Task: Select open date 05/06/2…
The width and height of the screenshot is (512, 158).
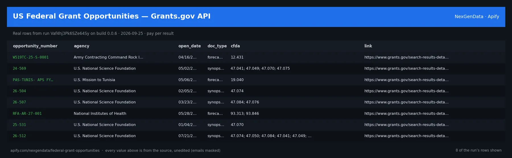Action: point(187,80)
